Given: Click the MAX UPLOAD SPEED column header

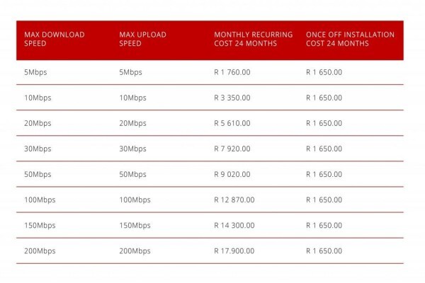Looking at the screenshot, I should pos(142,39).
